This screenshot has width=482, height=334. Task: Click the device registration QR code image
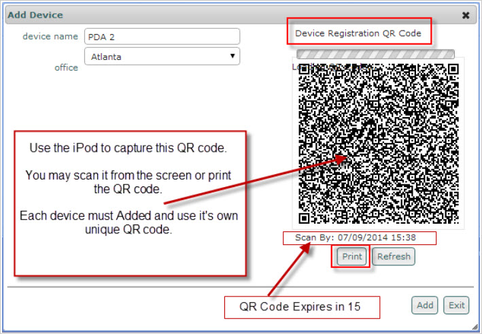click(x=379, y=144)
